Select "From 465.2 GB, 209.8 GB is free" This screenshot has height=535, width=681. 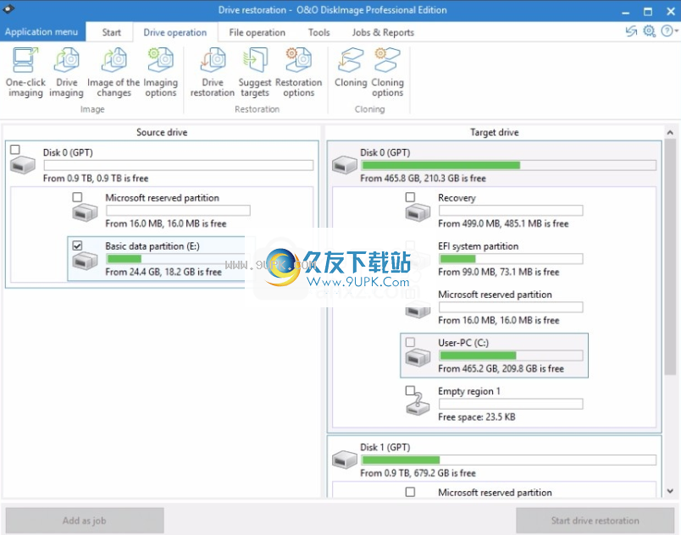(x=501, y=369)
